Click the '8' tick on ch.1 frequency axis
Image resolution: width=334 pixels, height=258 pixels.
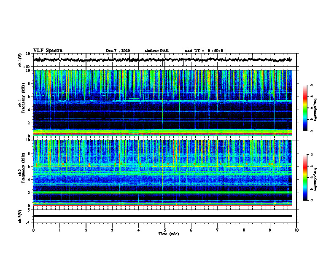pos(29,83)
